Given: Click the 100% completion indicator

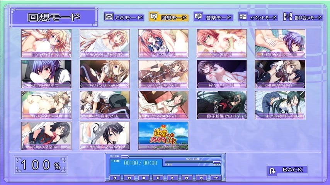Looking at the screenshot, I should [x=41, y=165].
